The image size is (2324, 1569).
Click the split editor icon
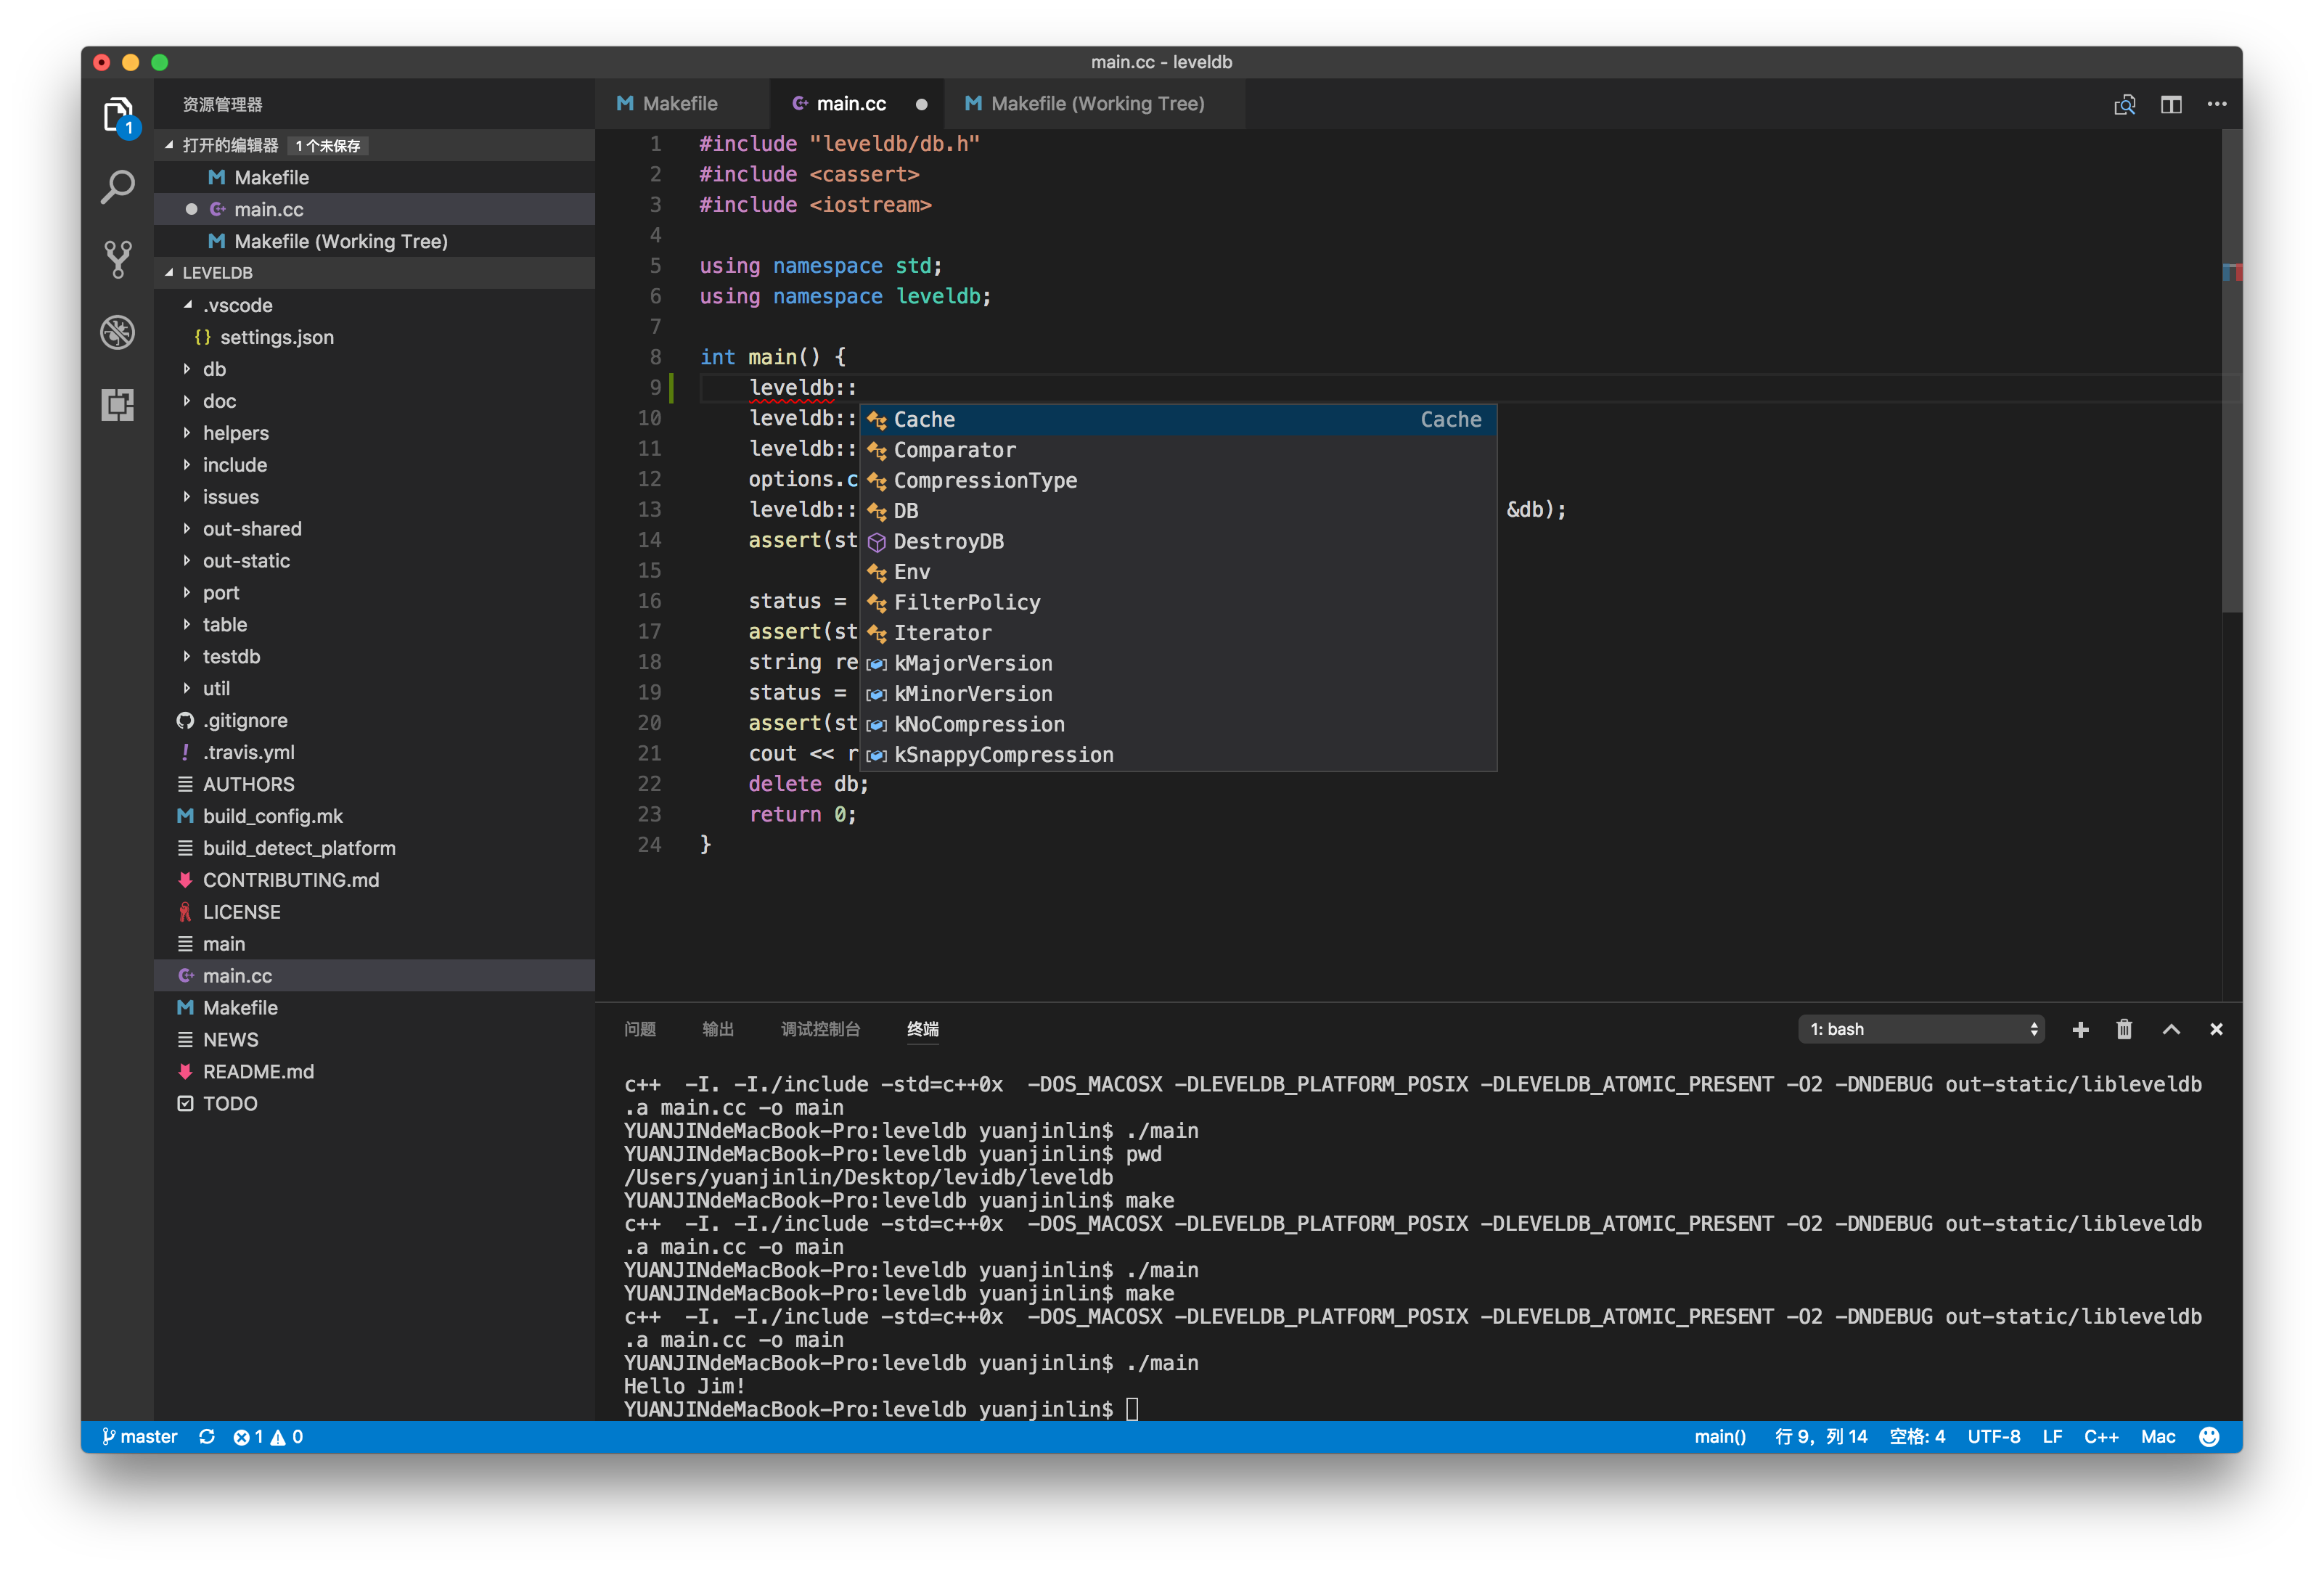click(2170, 104)
